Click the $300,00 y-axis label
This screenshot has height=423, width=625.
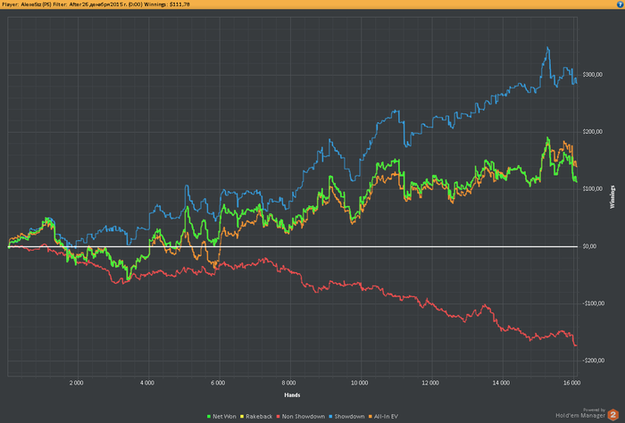[592, 74]
